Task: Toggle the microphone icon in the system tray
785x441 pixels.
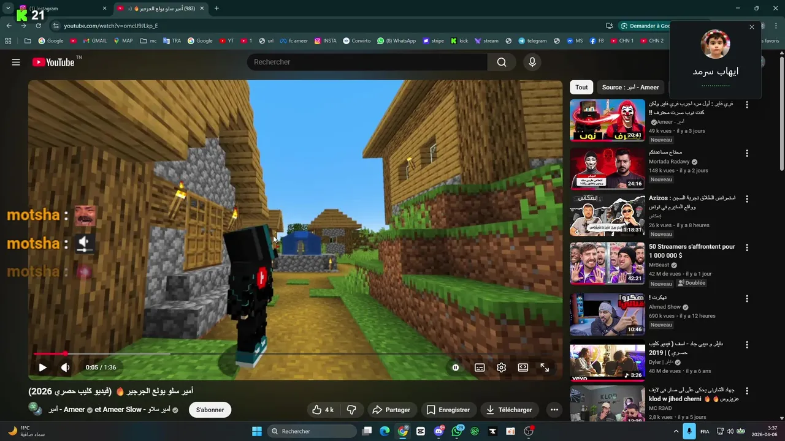Action: coord(689,431)
